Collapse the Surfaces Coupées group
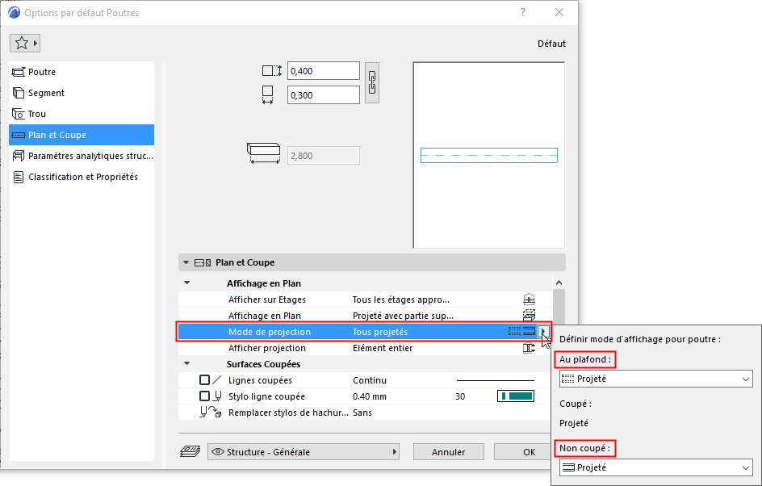Viewport: 762px width, 486px height. 187,363
